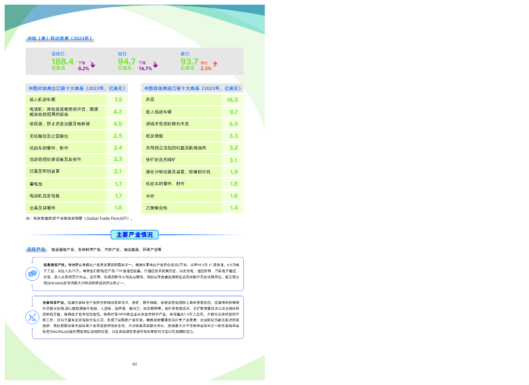Click the import figure 93.7
Viewport: 529px width, 385px height.
(190, 62)
